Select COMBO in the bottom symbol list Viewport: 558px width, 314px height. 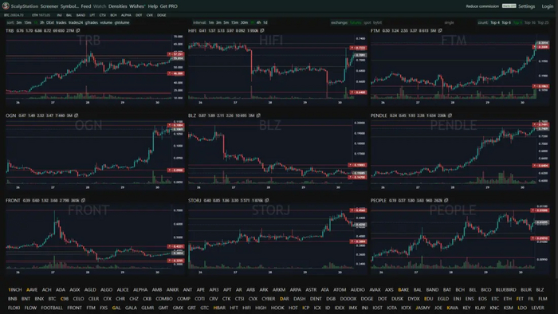(x=164, y=299)
